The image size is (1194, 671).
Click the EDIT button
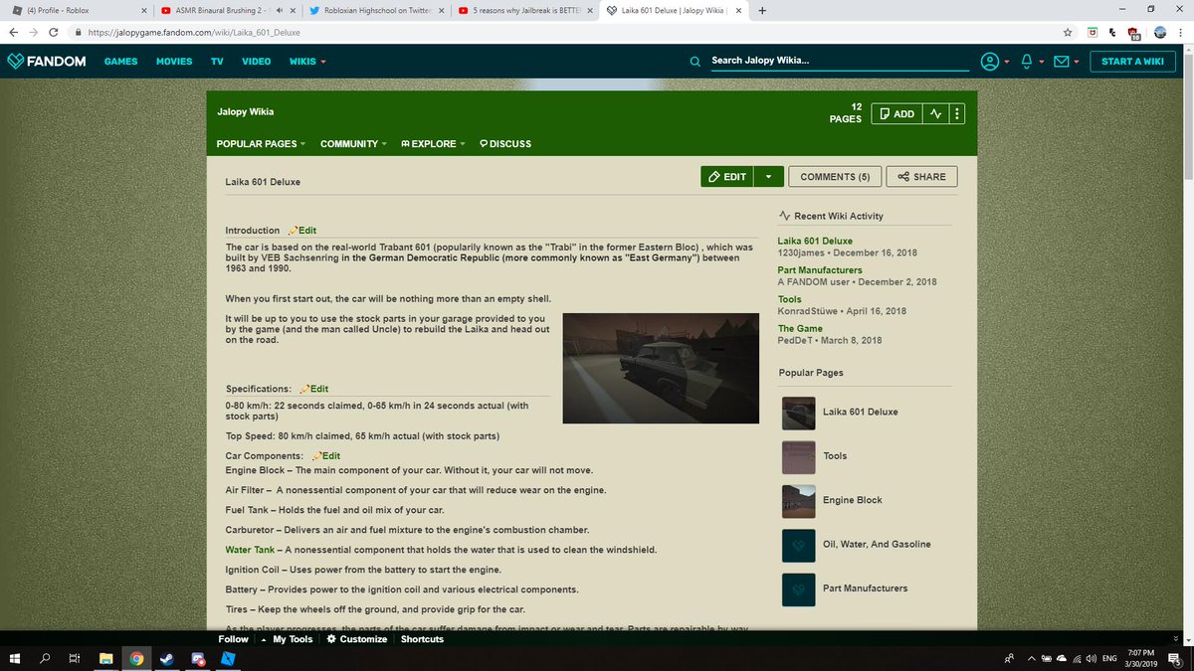[x=727, y=177]
